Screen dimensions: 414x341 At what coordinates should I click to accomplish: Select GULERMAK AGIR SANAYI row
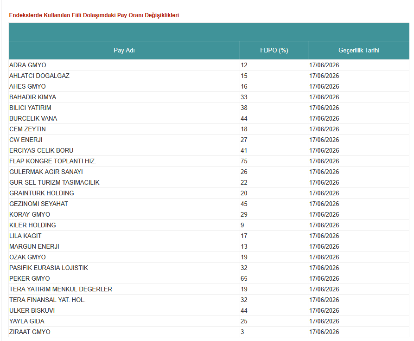pyautogui.click(x=209, y=172)
